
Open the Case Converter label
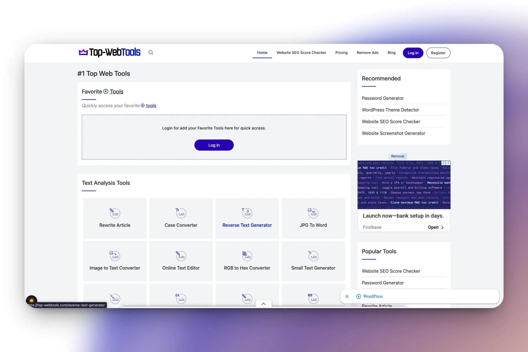pyautogui.click(x=181, y=225)
